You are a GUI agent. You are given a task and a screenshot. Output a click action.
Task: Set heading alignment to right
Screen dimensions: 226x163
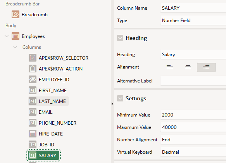[206, 67]
